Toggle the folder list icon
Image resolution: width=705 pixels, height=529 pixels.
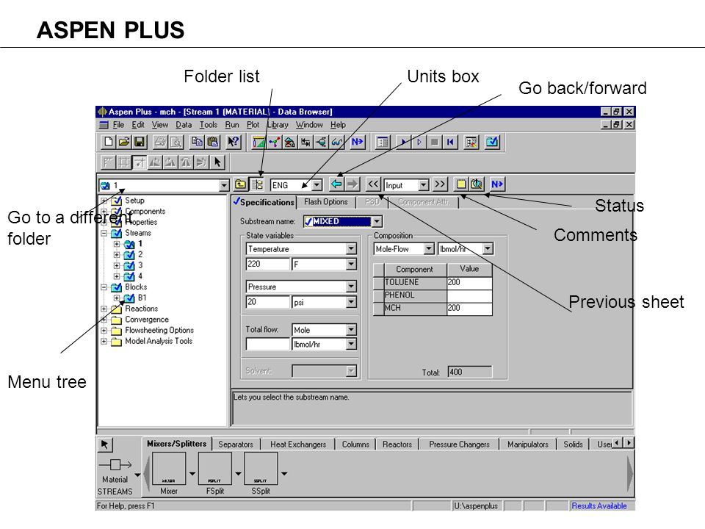(257, 184)
